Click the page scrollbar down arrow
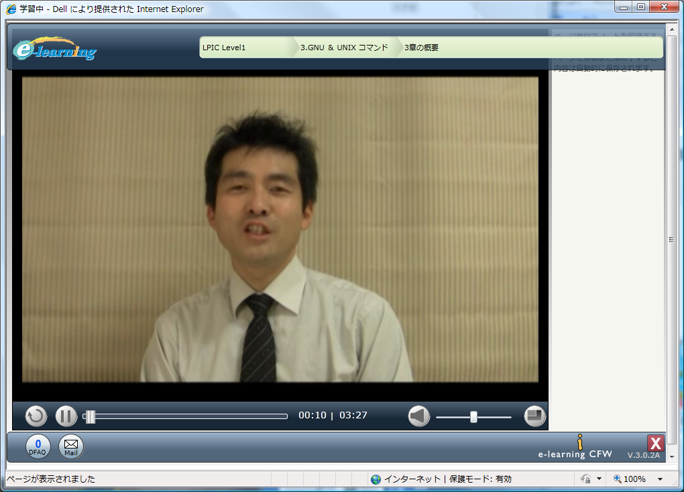The width and height of the screenshot is (684, 492). (x=672, y=457)
